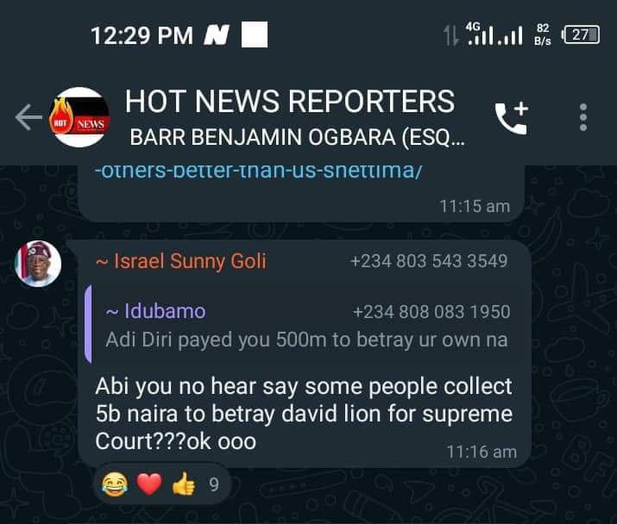Open HOT NEWS REPORTERS group info
Screen dimensions: 617x524
[x=290, y=102]
